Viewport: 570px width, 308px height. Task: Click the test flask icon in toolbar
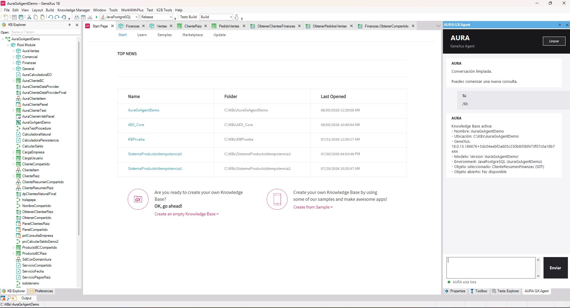[x=236, y=17]
